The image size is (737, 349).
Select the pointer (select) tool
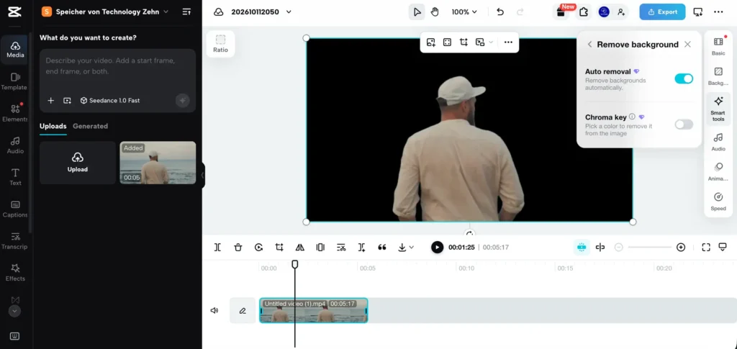click(417, 12)
